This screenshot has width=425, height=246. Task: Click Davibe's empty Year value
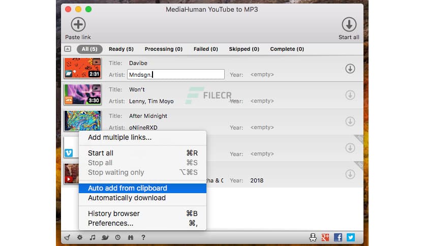pos(262,74)
